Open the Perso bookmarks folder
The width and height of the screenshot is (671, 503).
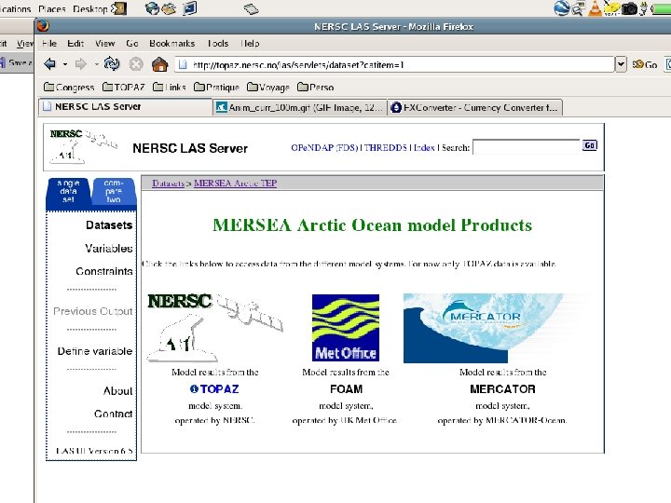coord(315,88)
